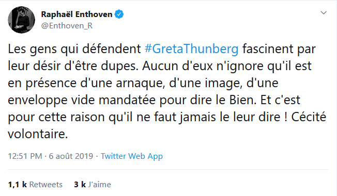Click the words 'en présence d'une arnaque'

[x=86, y=83]
